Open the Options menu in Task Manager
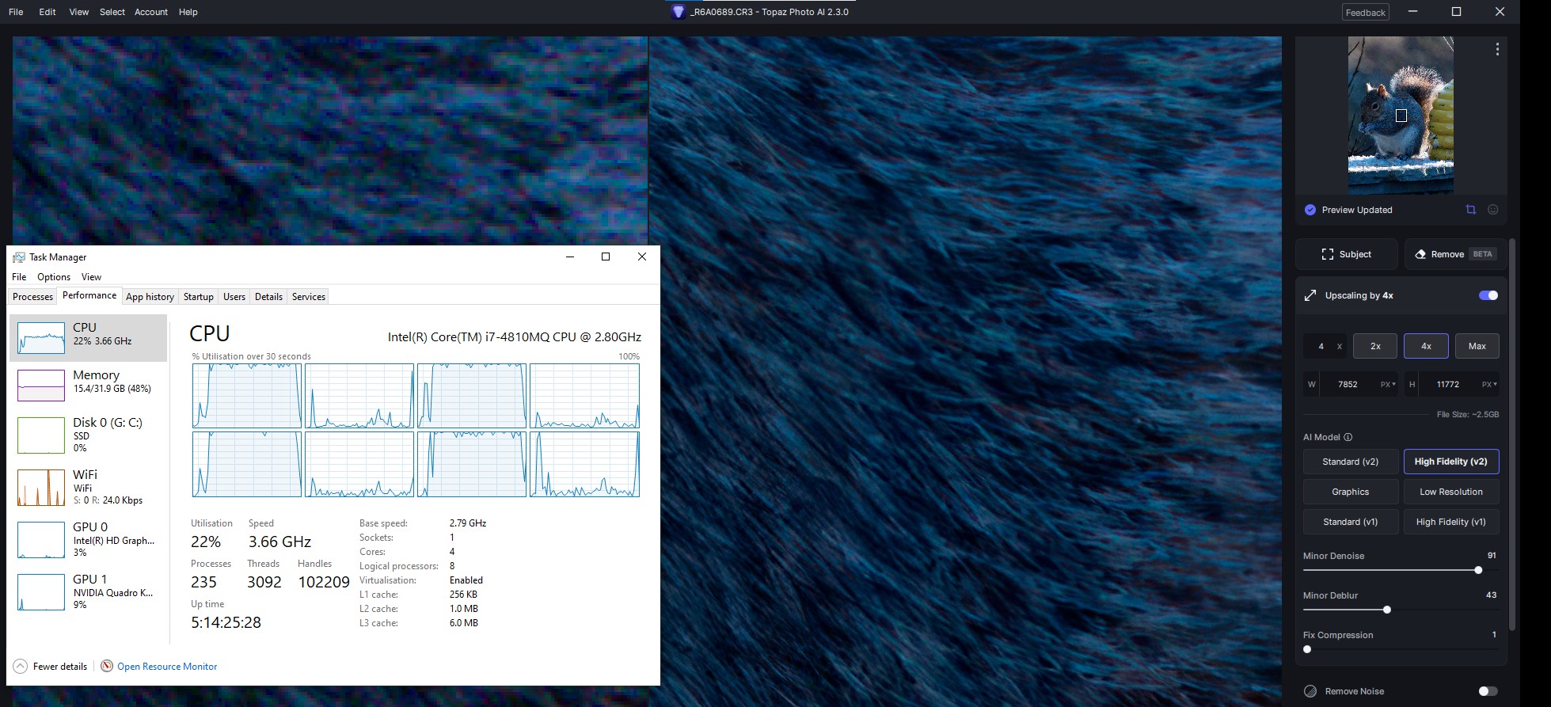 (x=54, y=277)
